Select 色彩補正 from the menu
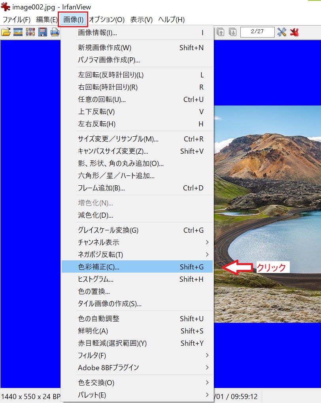 [x=119, y=267]
